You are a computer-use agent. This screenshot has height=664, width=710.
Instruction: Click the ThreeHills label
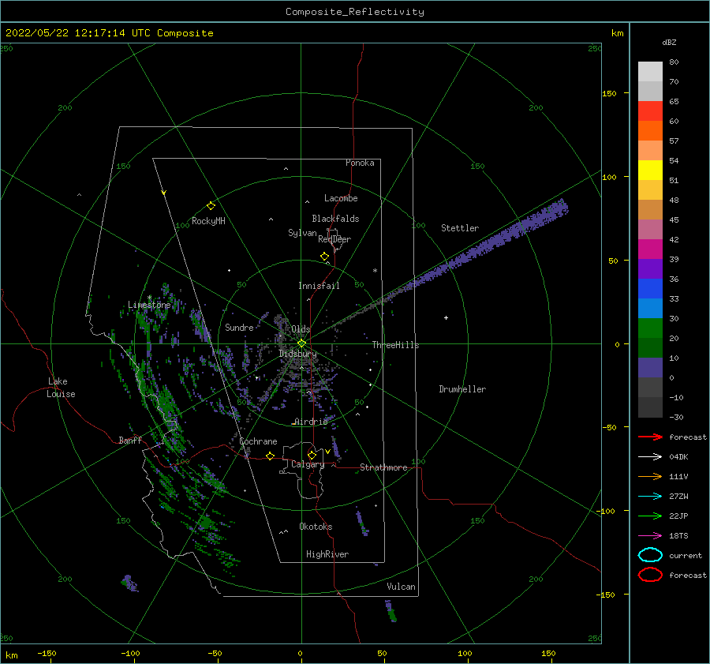tap(395, 345)
